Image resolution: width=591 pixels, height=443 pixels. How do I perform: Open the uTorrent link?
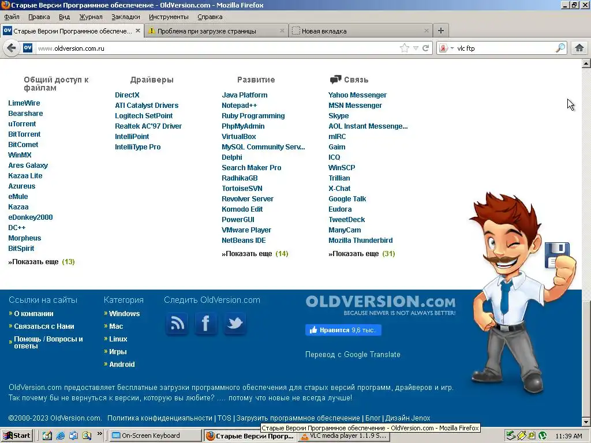(22, 123)
